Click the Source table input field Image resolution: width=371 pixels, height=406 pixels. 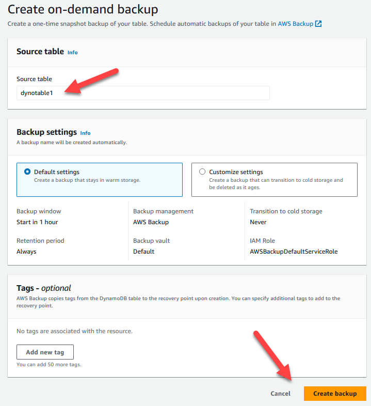coord(143,93)
